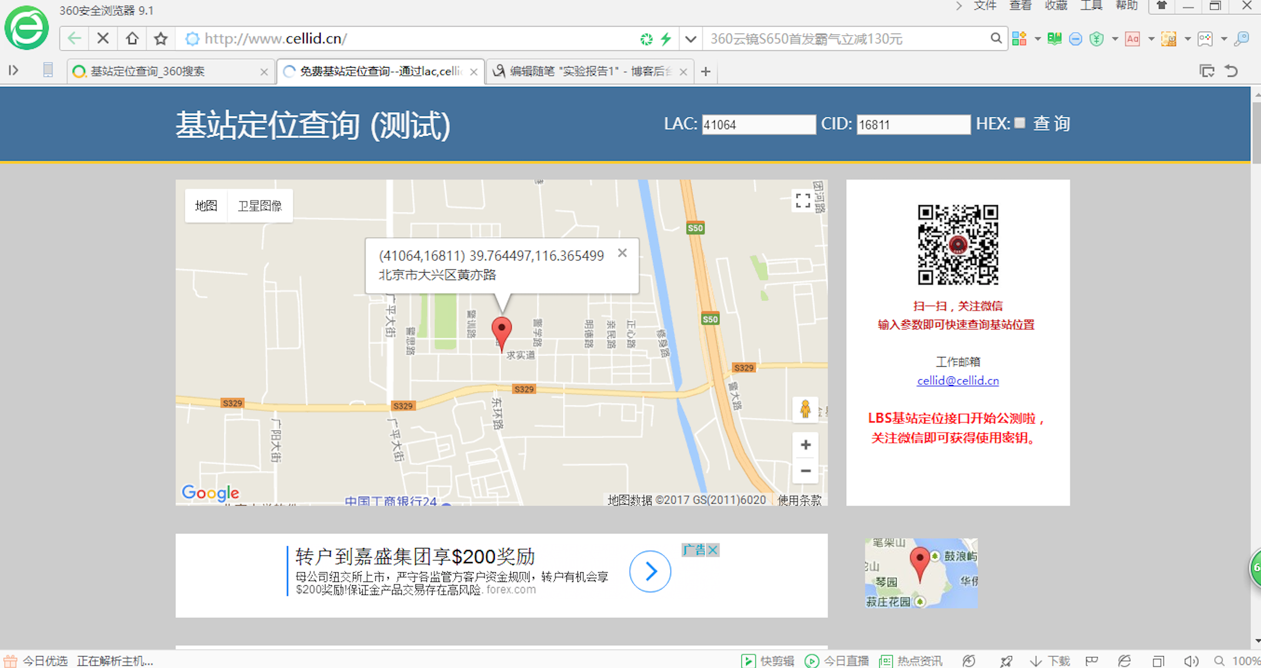Image resolution: width=1261 pixels, height=668 pixels.
Task: Open the 工具 menu
Action: click(1091, 6)
